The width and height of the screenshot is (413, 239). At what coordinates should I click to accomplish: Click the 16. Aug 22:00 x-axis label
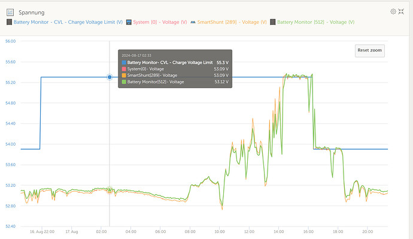[42, 232]
